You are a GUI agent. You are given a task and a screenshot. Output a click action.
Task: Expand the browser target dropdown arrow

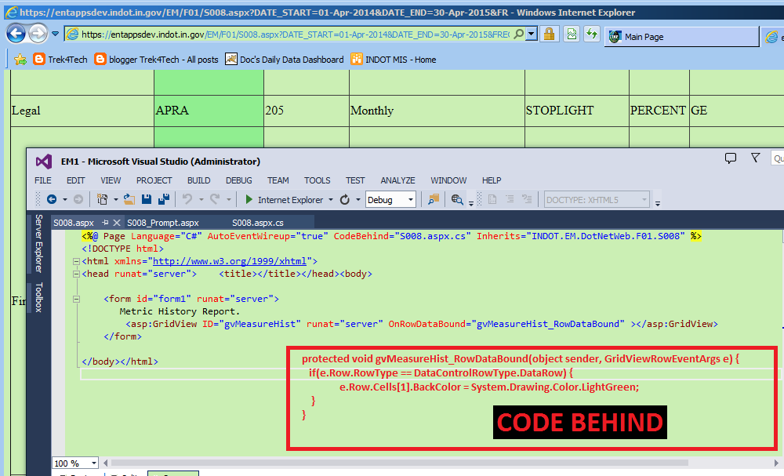[331, 199]
